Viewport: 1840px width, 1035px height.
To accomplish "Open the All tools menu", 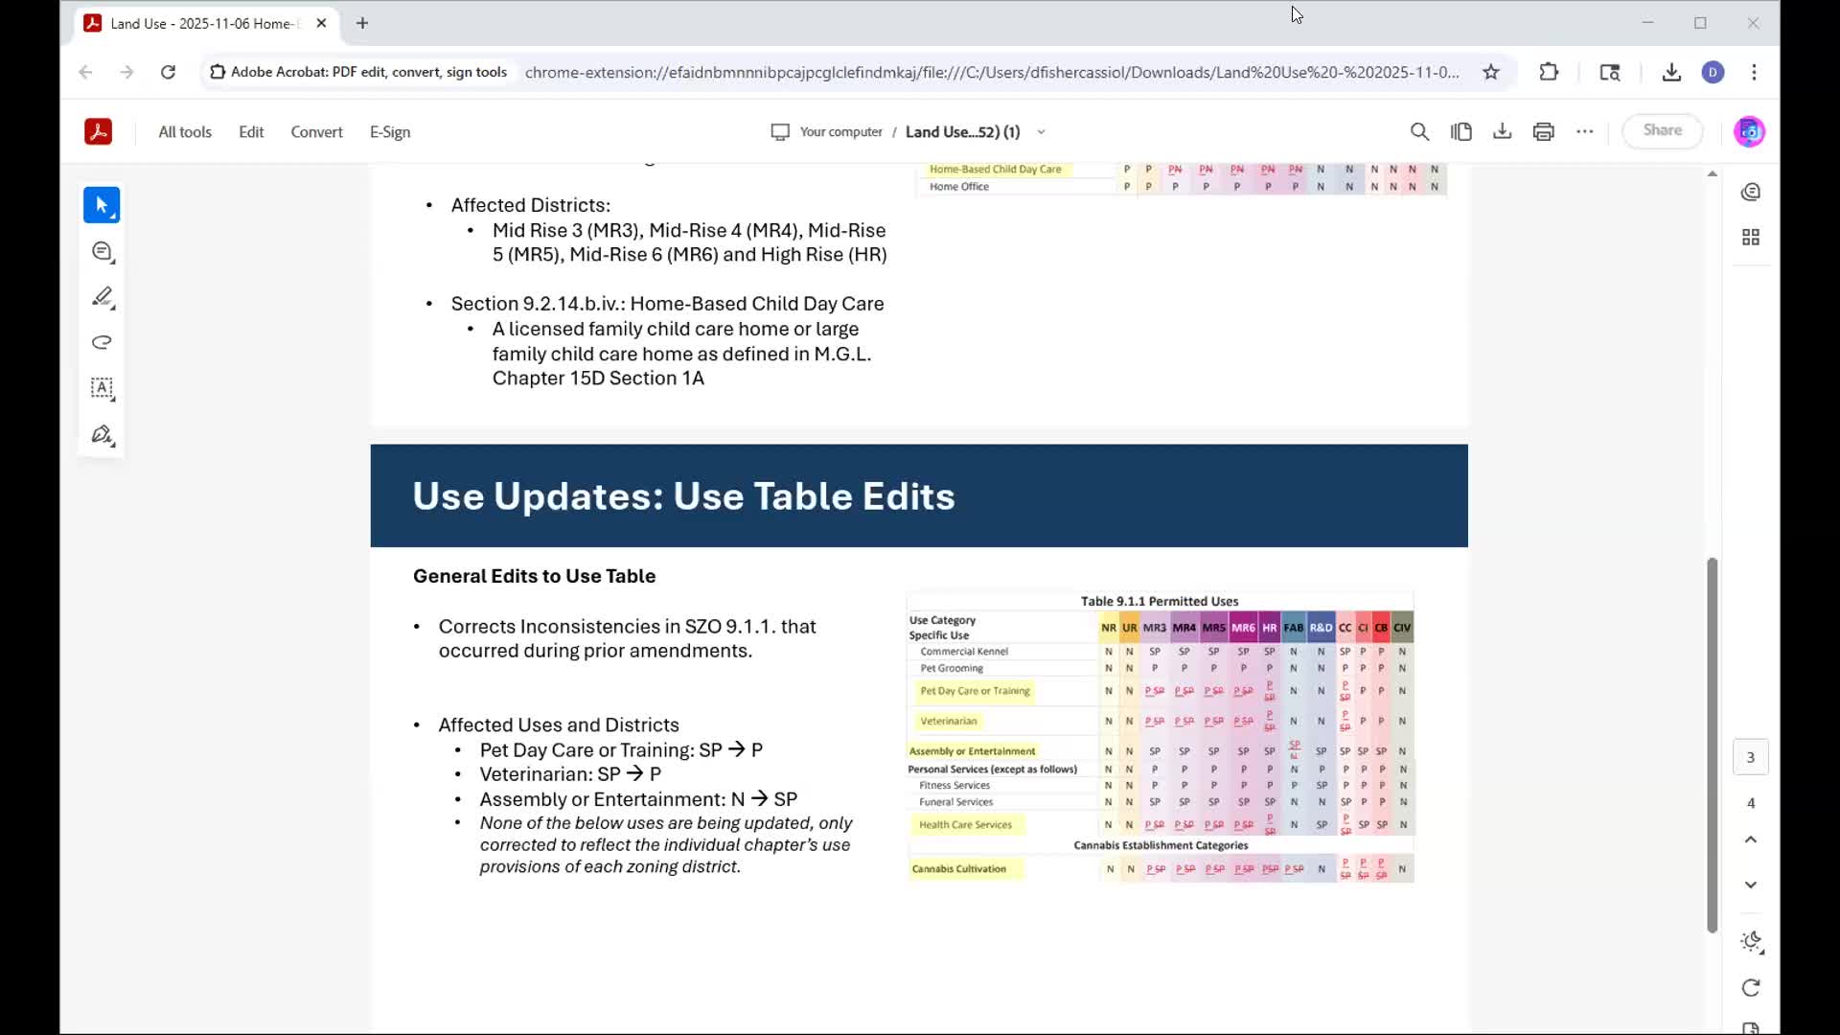I will click(x=185, y=132).
